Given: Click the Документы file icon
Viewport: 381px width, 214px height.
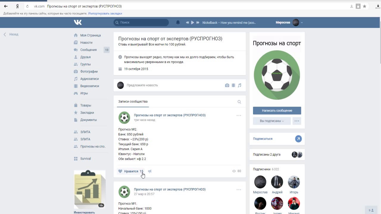Looking at the screenshot, I should [76, 120].
